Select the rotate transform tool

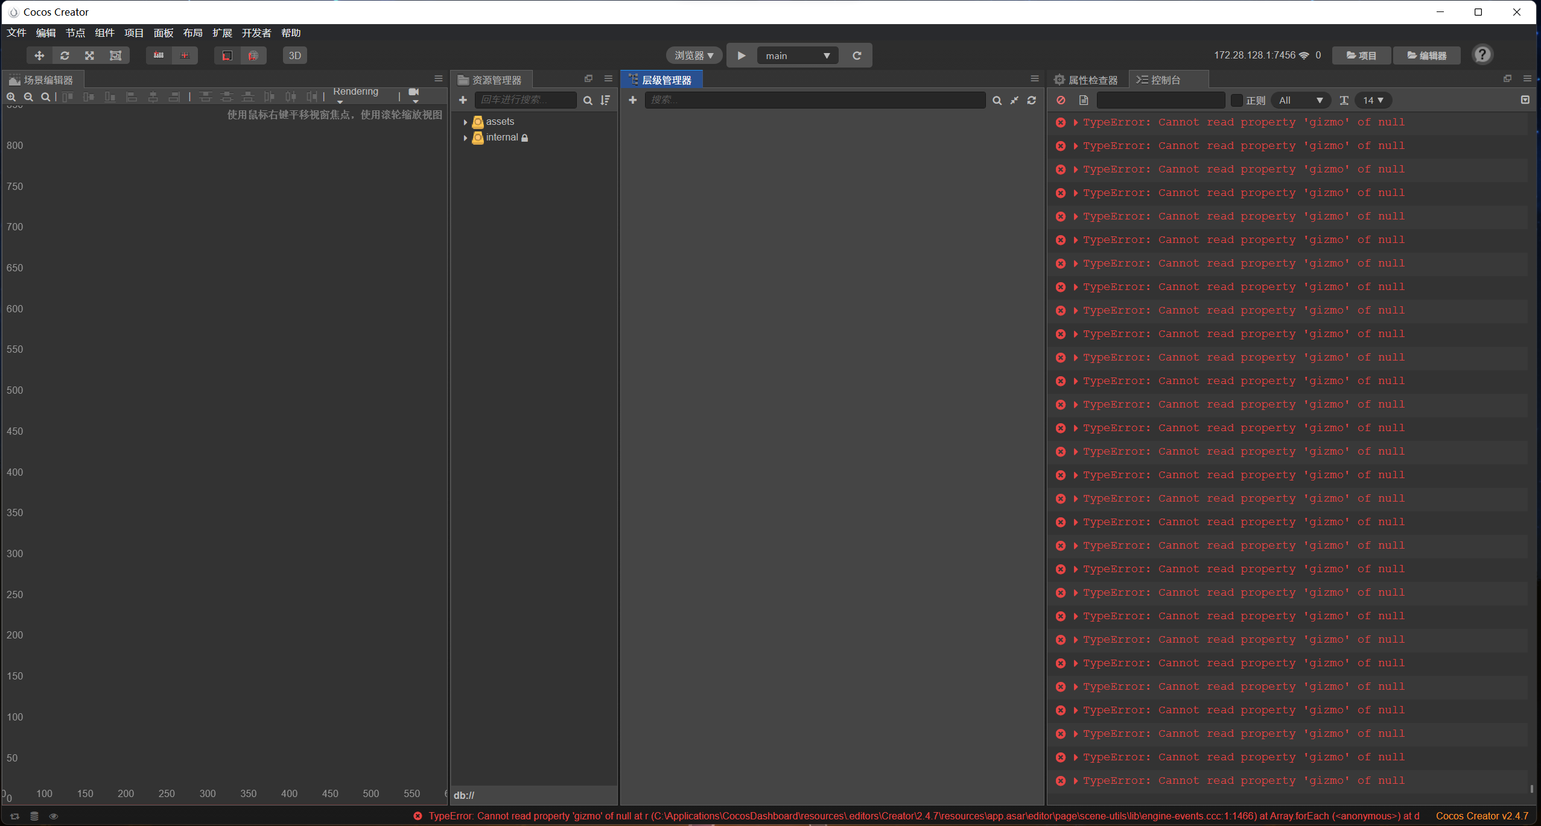click(x=65, y=55)
